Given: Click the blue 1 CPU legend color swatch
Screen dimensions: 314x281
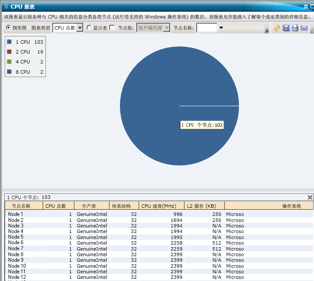Looking at the screenshot, I should click(x=9, y=42).
